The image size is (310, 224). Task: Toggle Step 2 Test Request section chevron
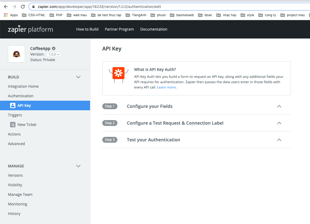pos(279,123)
